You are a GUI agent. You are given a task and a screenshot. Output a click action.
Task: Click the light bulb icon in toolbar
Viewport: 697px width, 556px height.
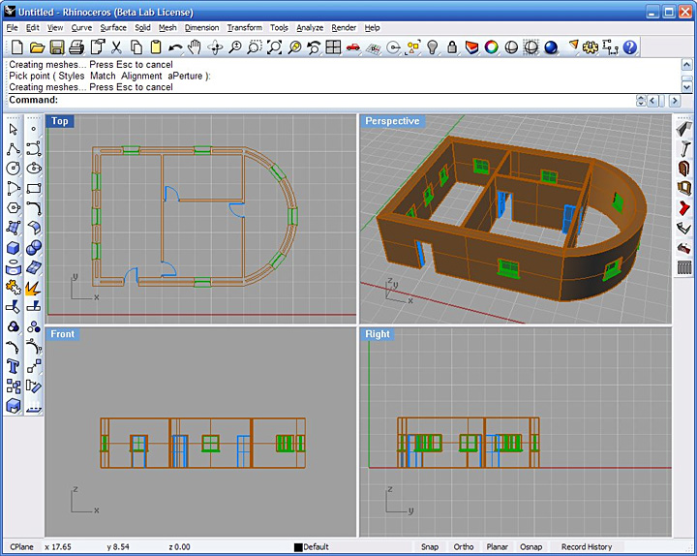tap(433, 47)
